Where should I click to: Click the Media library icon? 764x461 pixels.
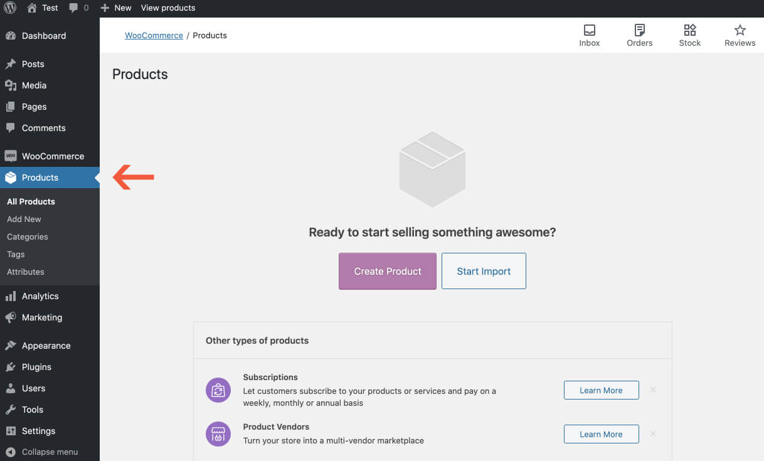[x=11, y=85]
